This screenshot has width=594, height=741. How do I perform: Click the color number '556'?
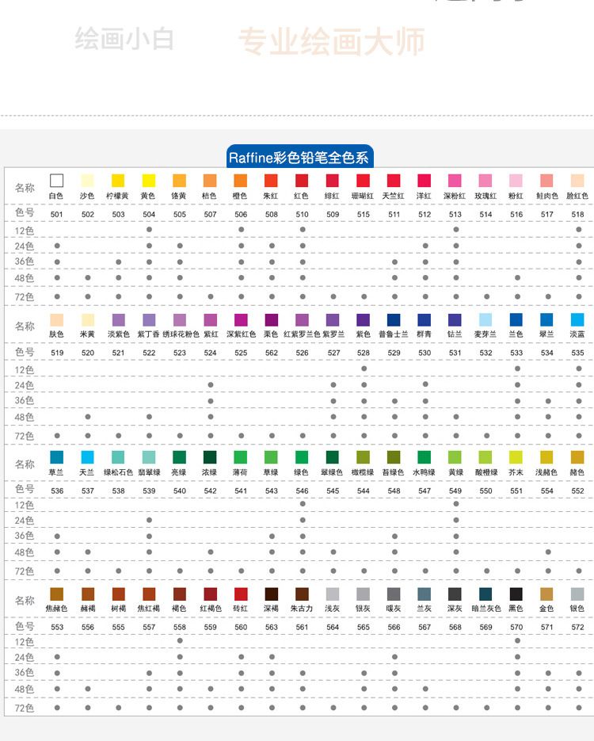click(x=88, y=627)
